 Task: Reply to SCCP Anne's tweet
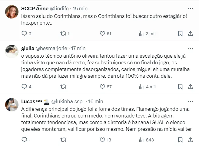click(25, 34)
